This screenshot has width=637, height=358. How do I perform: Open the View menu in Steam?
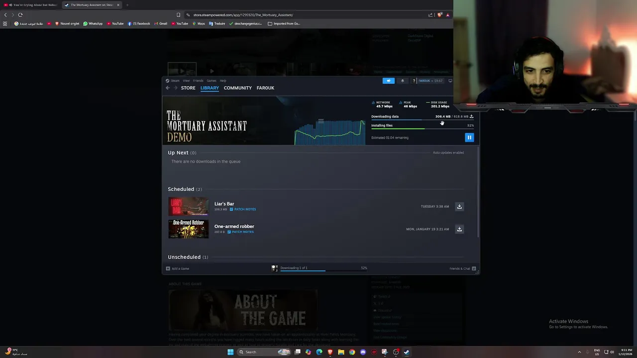tap(186, 81)
